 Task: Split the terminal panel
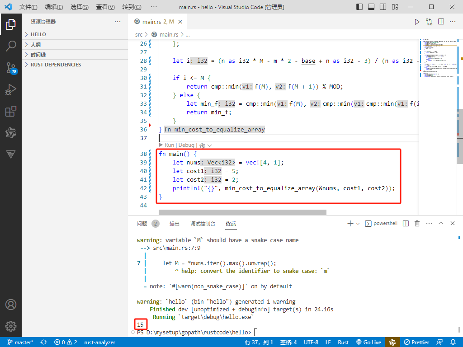click(x=406, y=224)
